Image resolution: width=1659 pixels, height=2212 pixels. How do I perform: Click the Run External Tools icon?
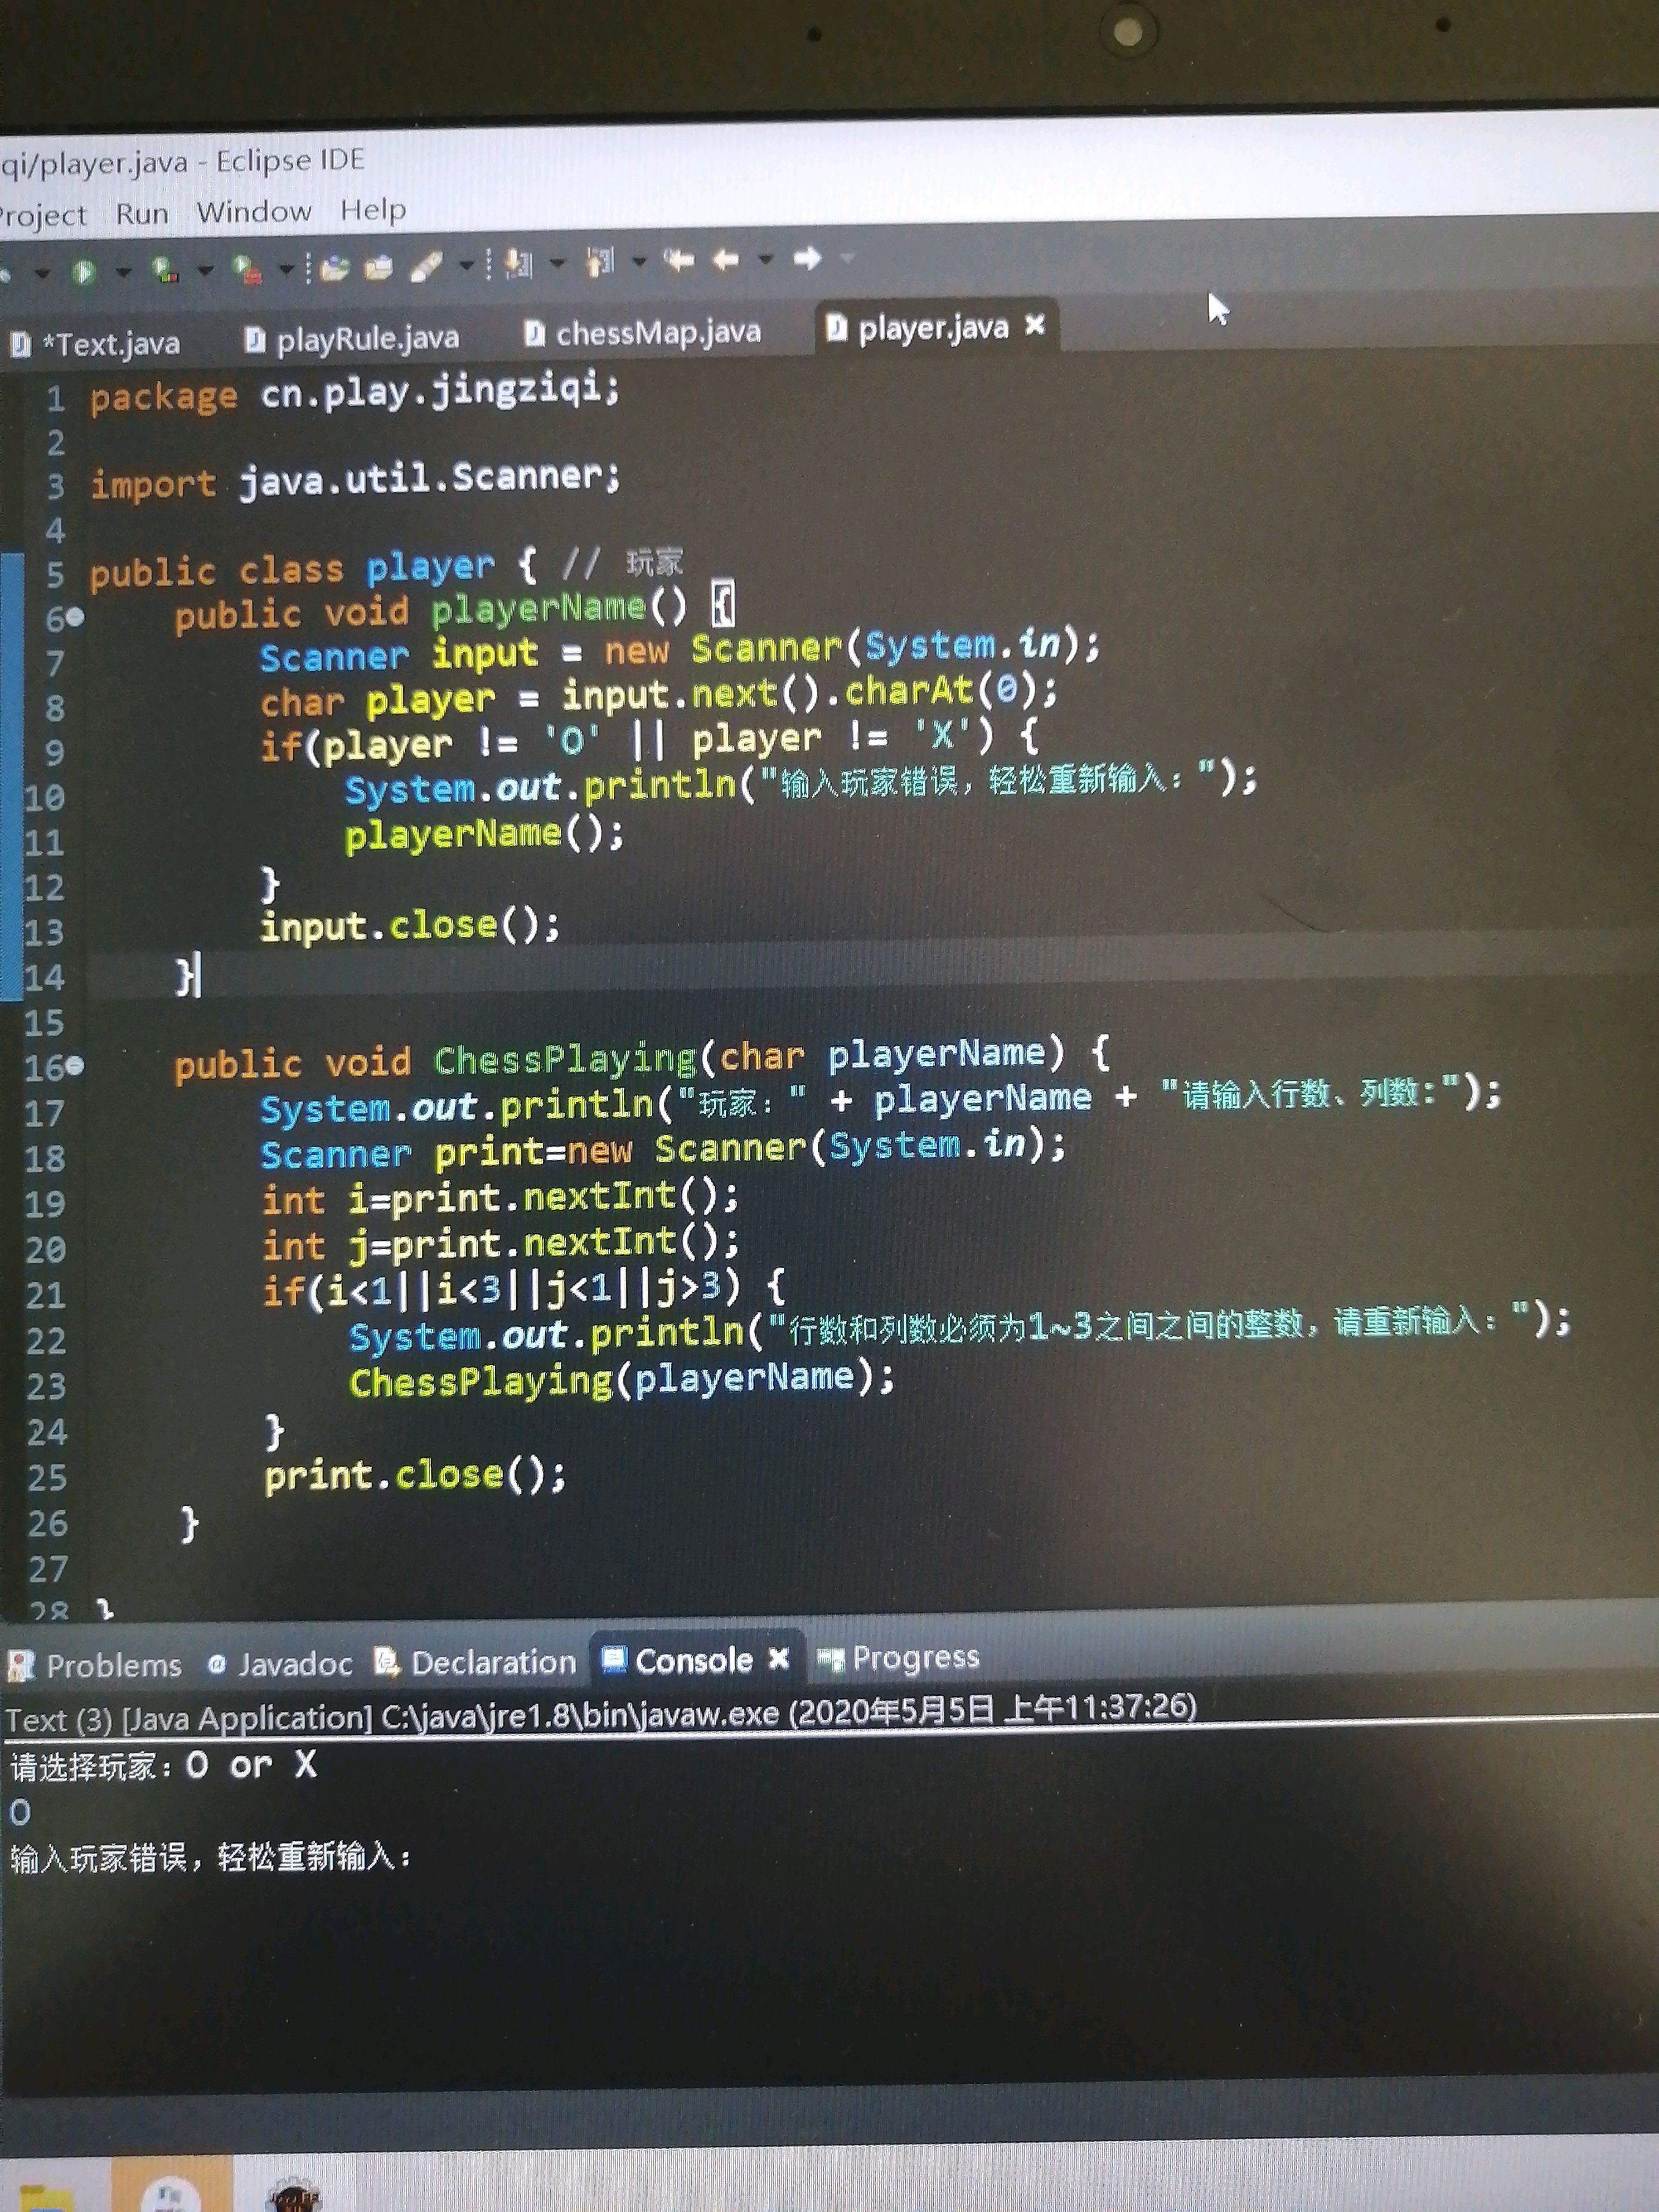click(x=246, y=269)
